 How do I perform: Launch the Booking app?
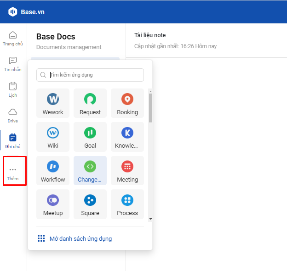click(127, 103)
